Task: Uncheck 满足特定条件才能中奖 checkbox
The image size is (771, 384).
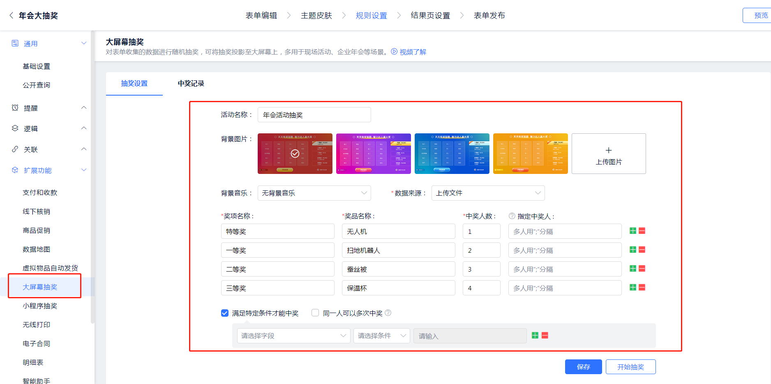Action: click(225, 313)
